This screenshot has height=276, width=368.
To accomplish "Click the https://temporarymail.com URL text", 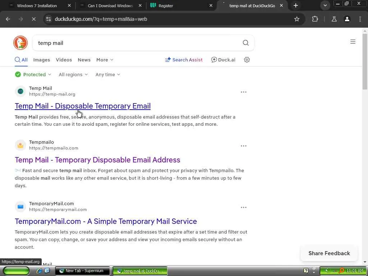I will [x=58, y=210].
